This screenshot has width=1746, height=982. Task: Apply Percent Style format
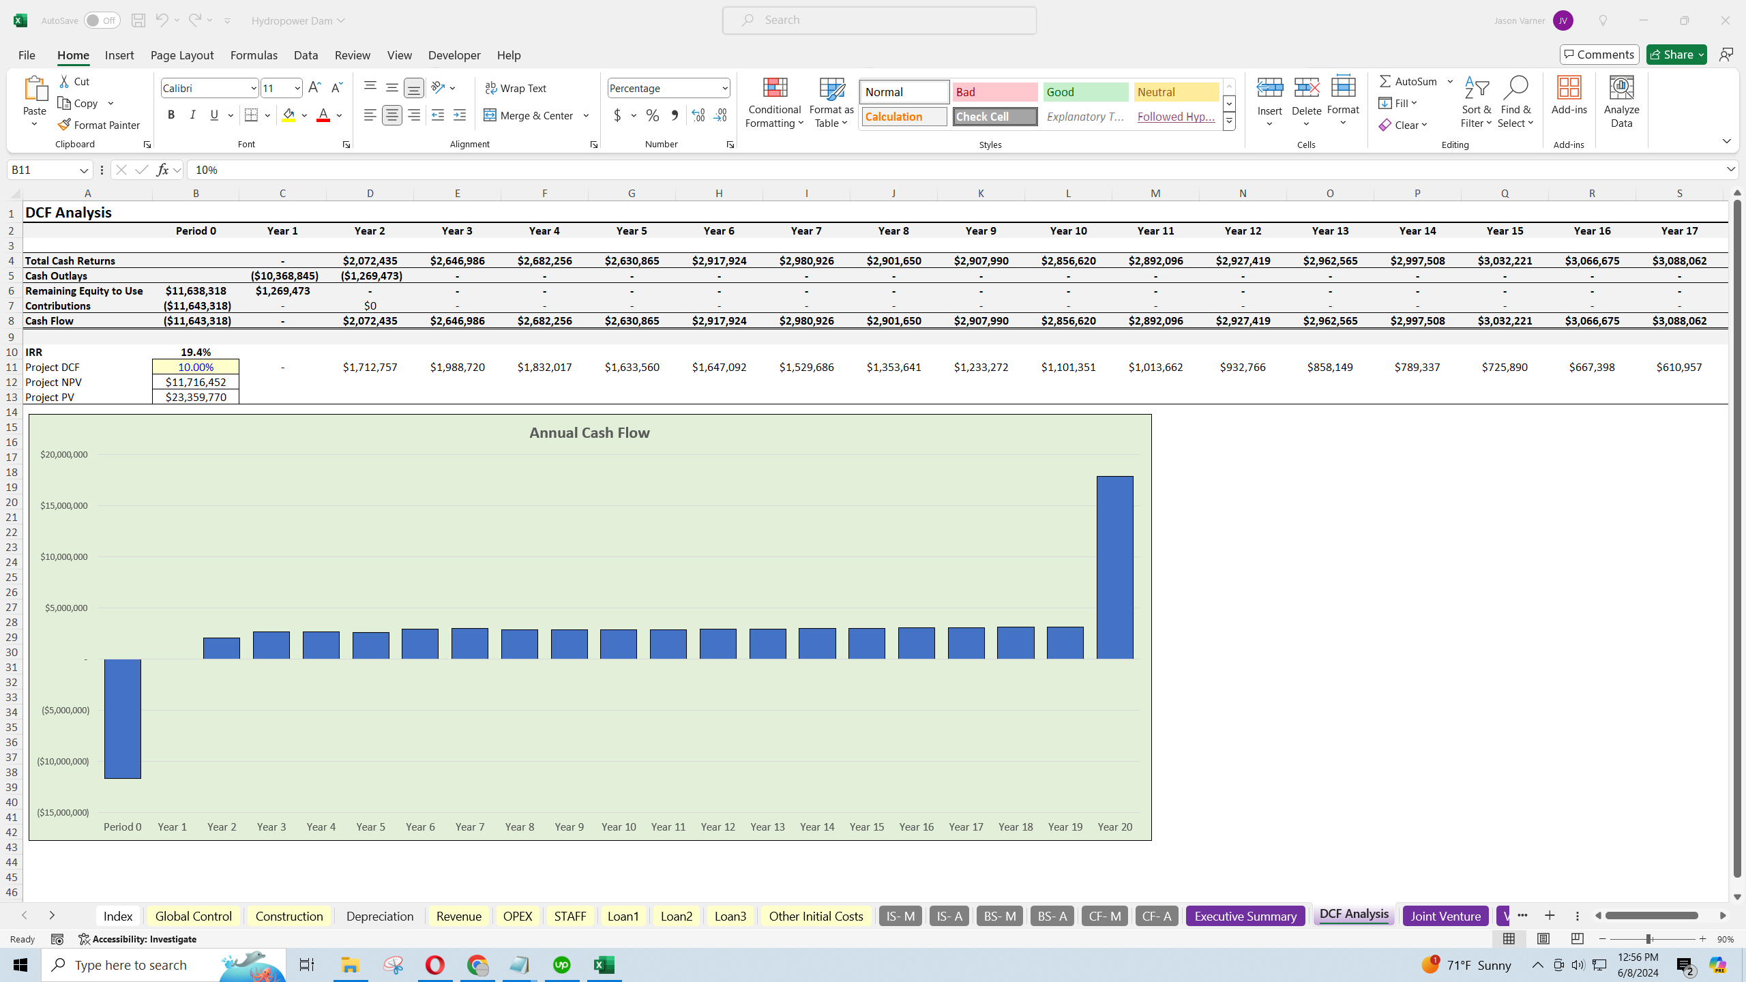[x=653, y=115]
